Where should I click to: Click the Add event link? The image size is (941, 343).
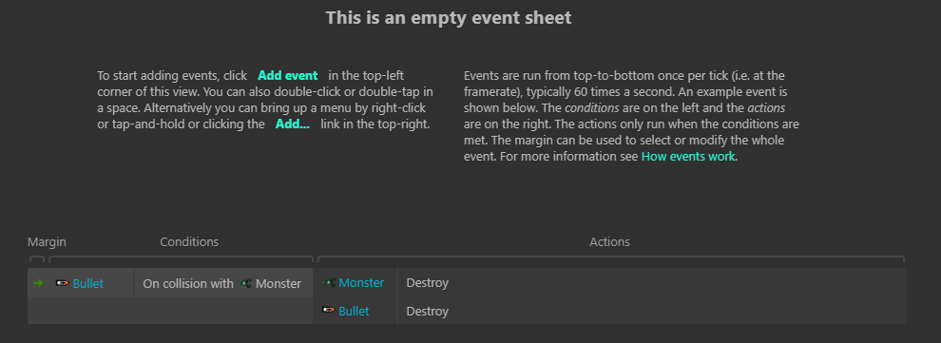tap(287, 76)
